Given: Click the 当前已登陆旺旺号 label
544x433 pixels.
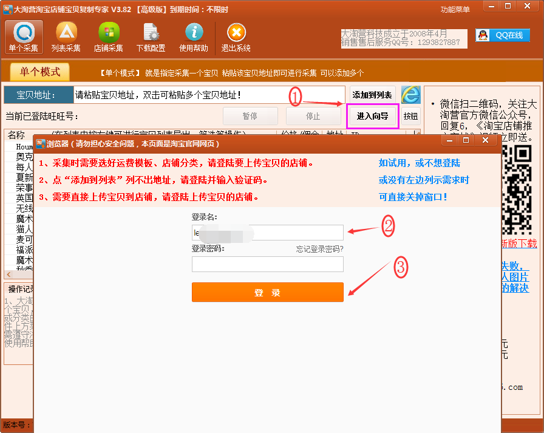Looking at the screenshot, I should (x=42, y=116).
